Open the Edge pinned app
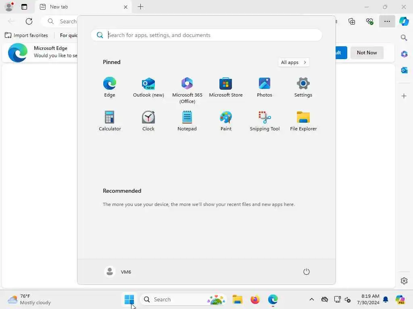 (x=110, y=87)
